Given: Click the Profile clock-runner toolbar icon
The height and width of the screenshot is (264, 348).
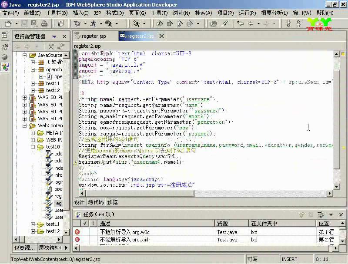Looking at the screenshot, I should point(136,23).
